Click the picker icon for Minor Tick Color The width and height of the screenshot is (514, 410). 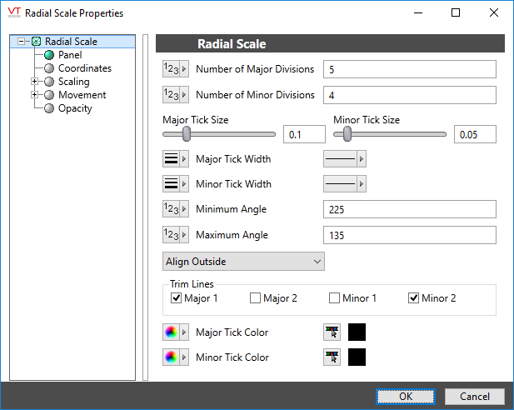(332, 358)
